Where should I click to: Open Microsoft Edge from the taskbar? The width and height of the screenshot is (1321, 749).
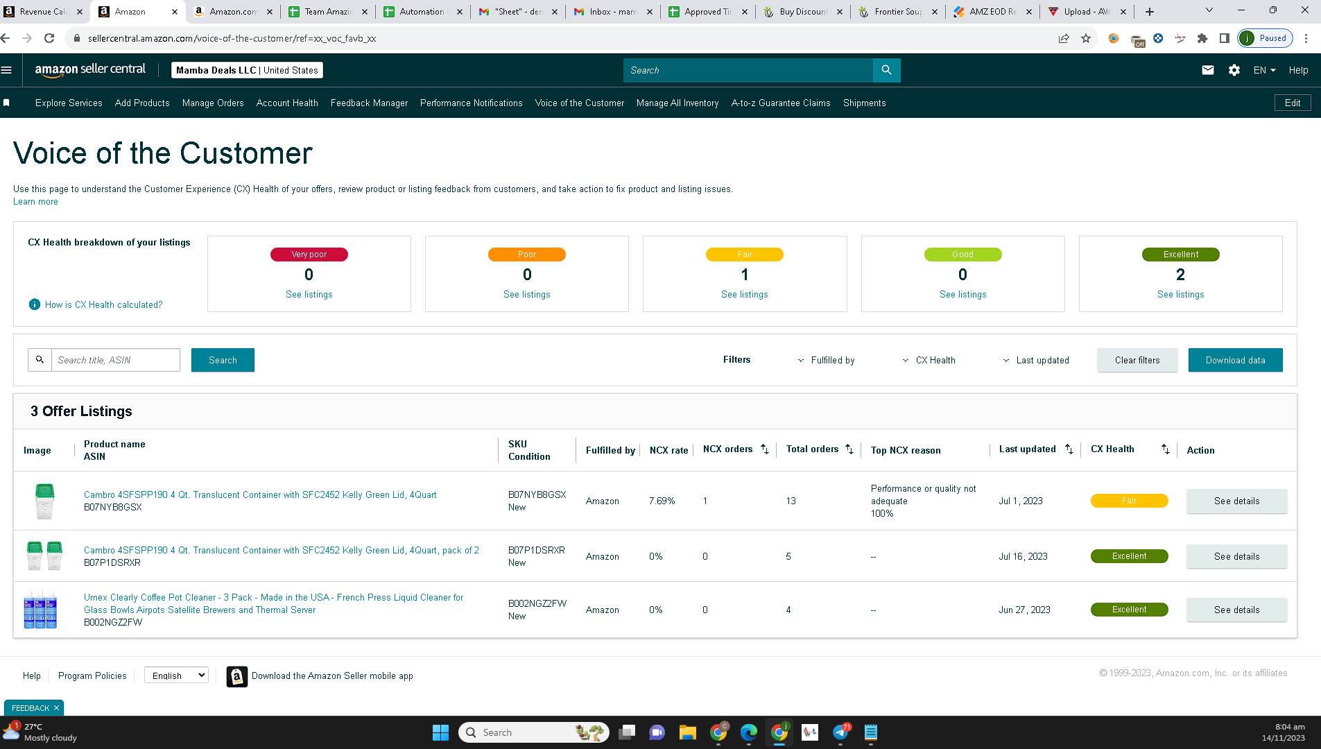(x=749, y=732)
